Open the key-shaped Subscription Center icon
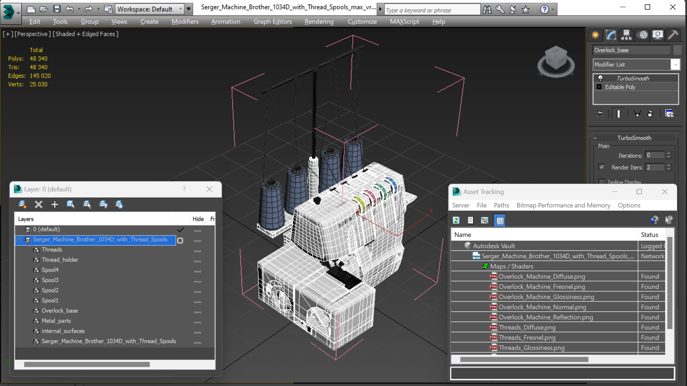 [500, 10]
